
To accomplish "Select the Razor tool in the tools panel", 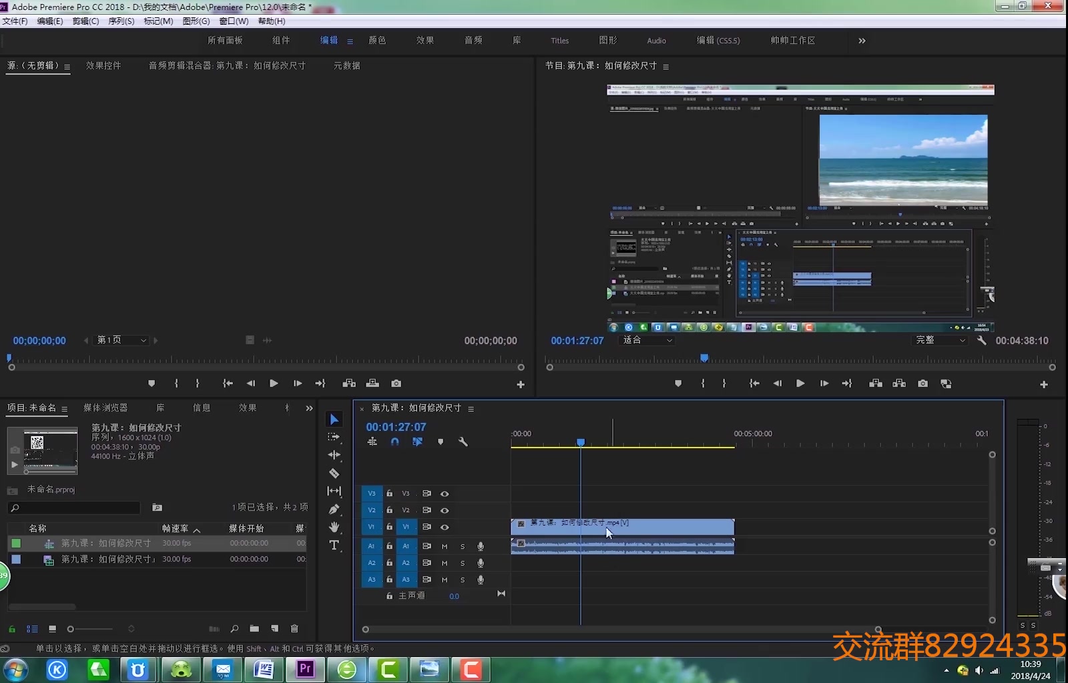I will pos(334,474).
